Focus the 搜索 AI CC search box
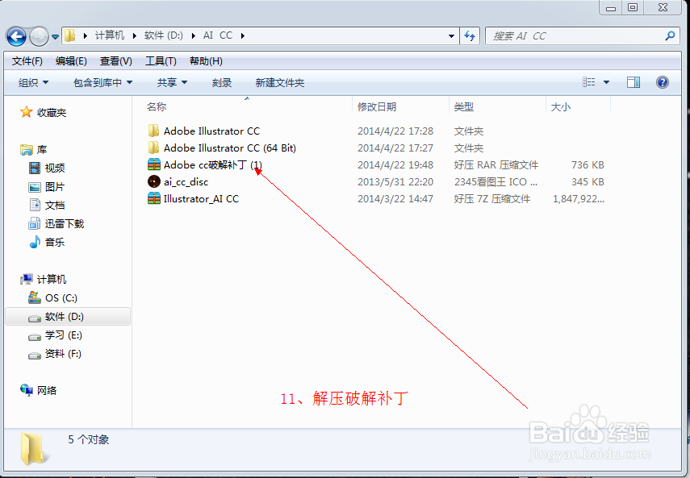Image resolution: width=690 pixels, height=478 pixels. (x=575, y=36)
